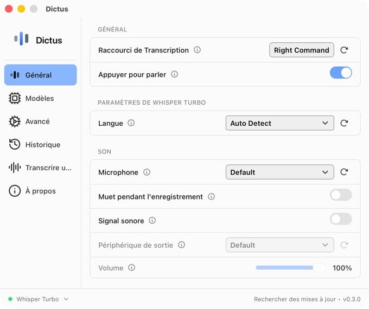Click Rechercher des mises à jour link

point(295,299)
